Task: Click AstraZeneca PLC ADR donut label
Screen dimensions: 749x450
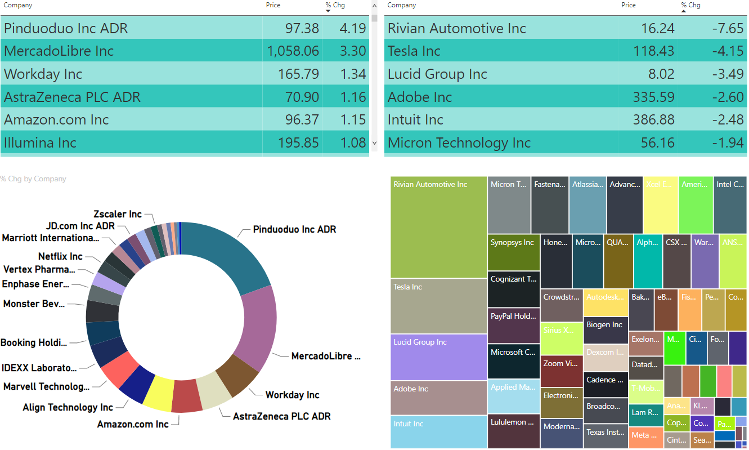Action: click(x=282, y=416)
